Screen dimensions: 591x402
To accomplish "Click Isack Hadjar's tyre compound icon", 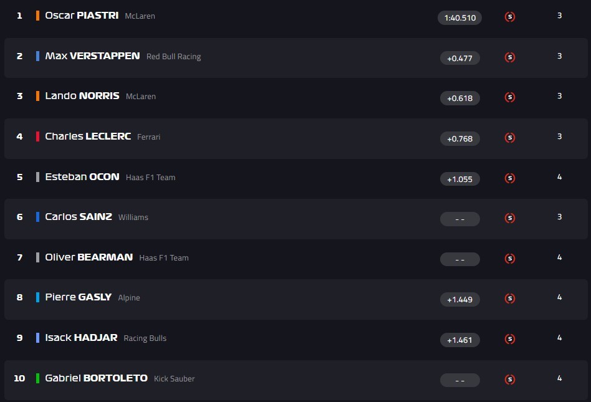I will (510, 339).
